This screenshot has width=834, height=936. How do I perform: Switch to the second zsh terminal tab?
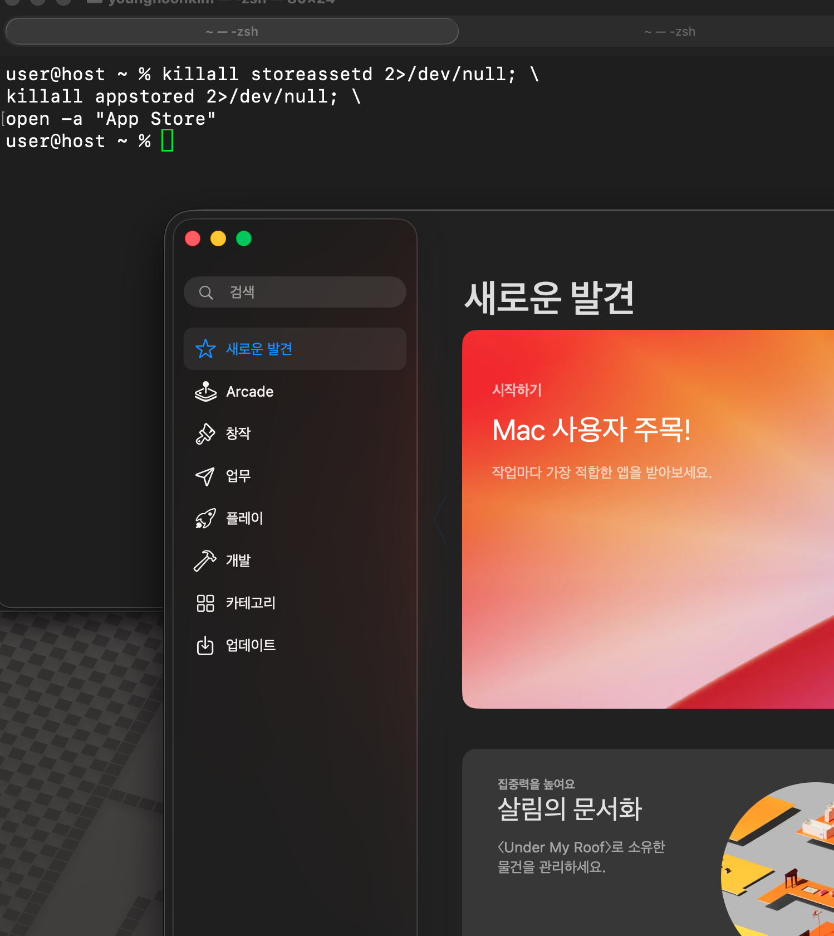coord(669,32)
